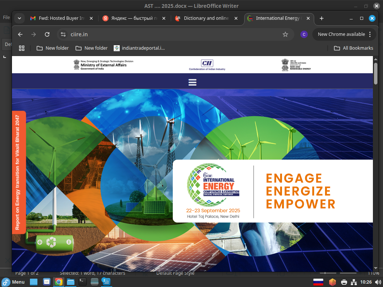Screen dimensions: 383x287
Task: Switch keyboard layout via Russian flag
Action: click(318, 283)
